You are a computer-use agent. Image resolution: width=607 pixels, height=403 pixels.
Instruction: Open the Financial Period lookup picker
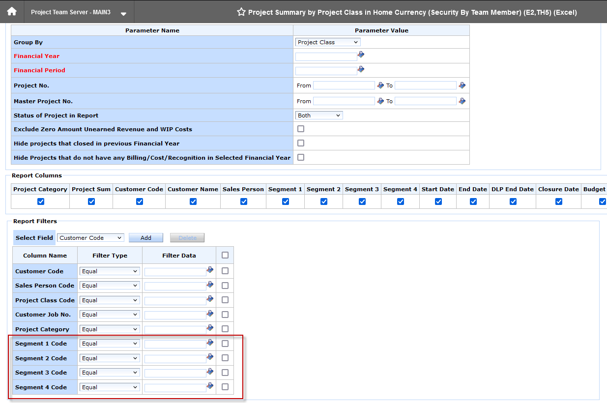pyautogui.click(x=361, y=68)
